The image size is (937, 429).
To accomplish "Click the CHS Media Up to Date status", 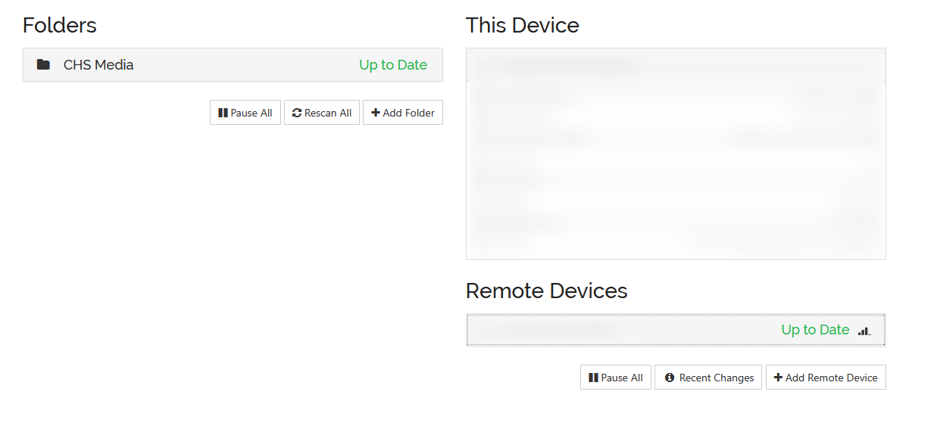I will coord(393,65).
